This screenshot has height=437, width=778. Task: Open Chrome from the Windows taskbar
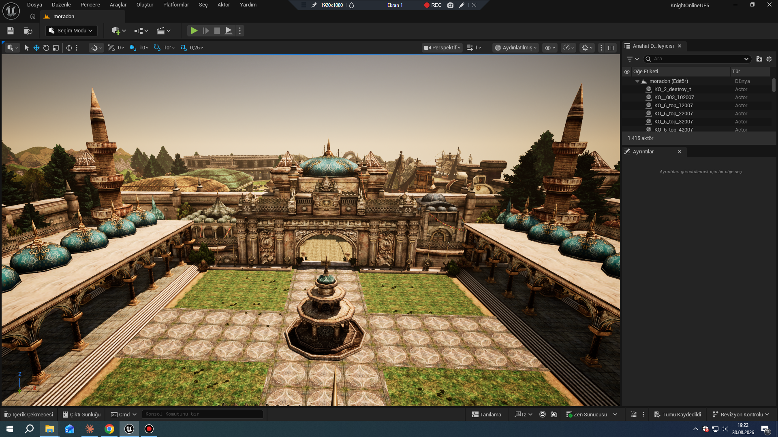tap(109, 429)
